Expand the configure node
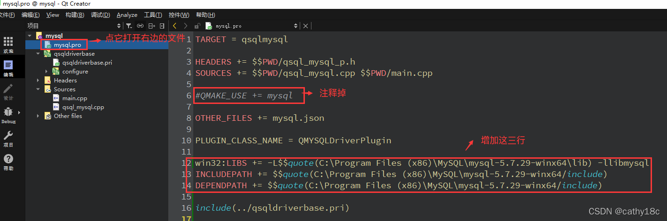Image resolution: width=667 pixels, height=221 pixels. [x=46, y=72]
